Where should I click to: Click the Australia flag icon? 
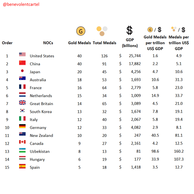tap(22, 78)
